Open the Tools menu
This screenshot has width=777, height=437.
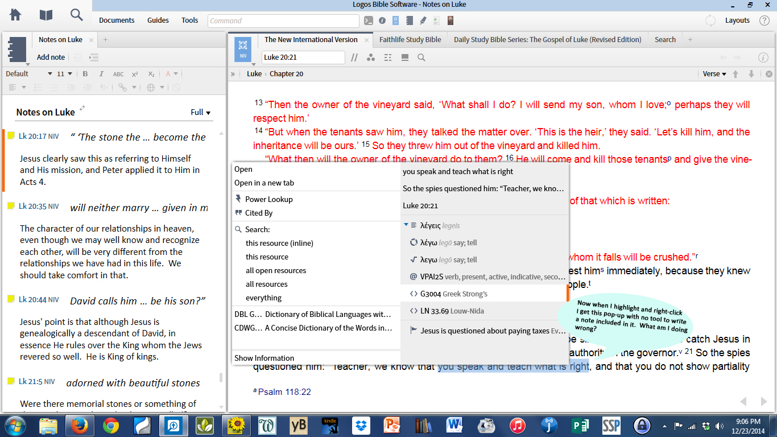190,20
